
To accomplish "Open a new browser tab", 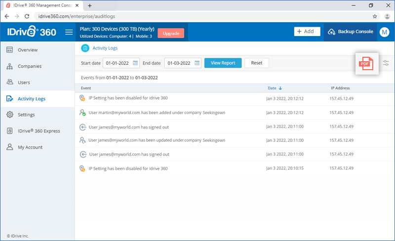I will (x=90, y=5).
